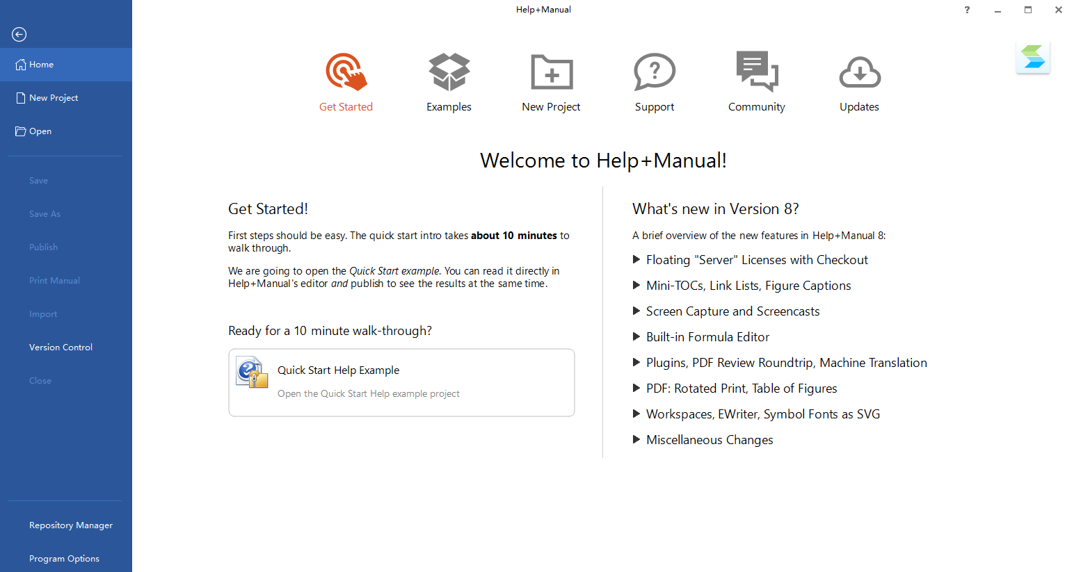This screenshot has height=572, width=1074.
Task: Click the Updates label in the top row
Action: pos(859,107)
